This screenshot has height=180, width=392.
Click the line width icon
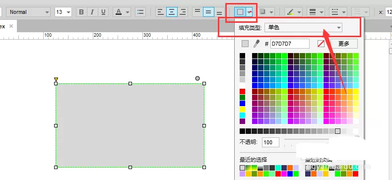point(313,12)
